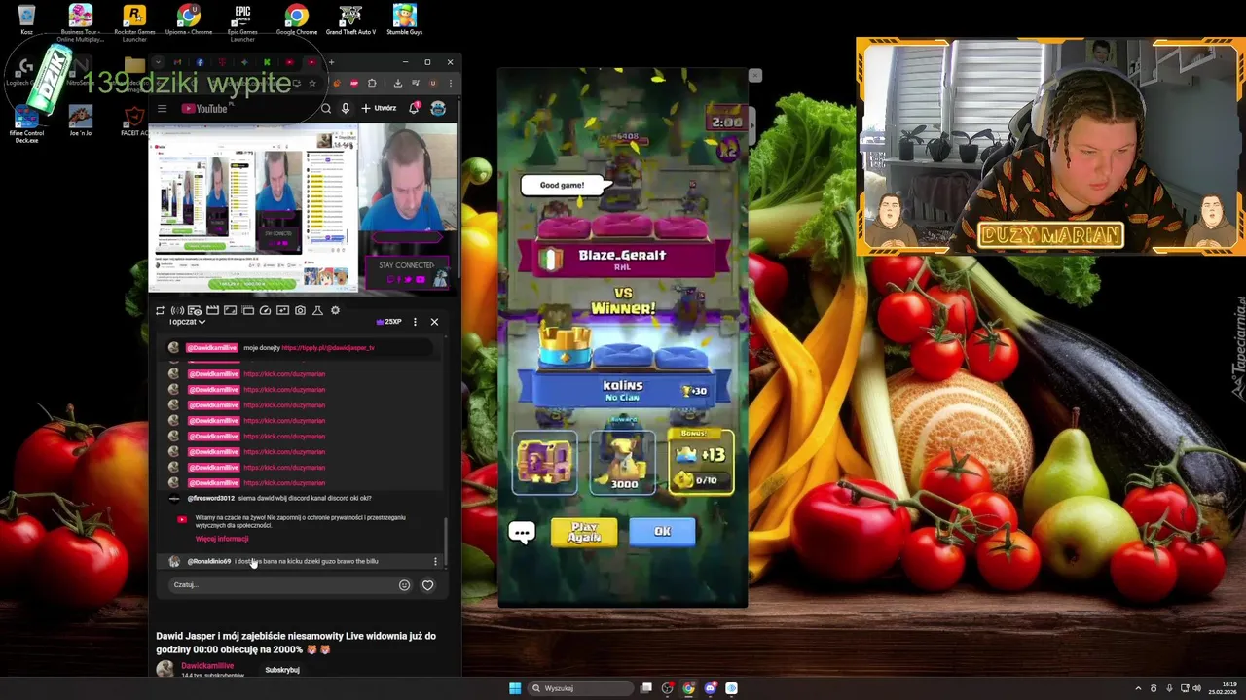Open Stumble Guys desktop shortcut
Screen dimensions: 1246x700
point(405,20)
